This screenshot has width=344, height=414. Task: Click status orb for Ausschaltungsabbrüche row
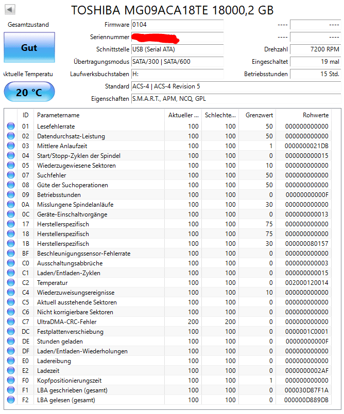pos(11,263)
